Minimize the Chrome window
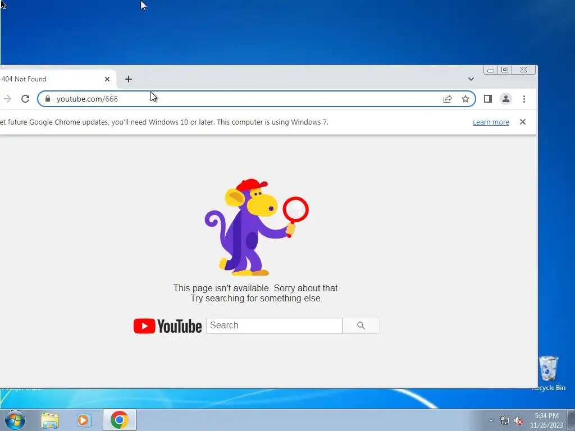The width and height of the screenshot is (575, 431). point(491,70)
